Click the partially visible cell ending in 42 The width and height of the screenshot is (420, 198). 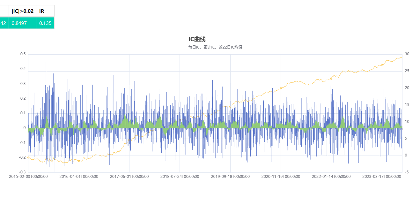click(4, 23)
